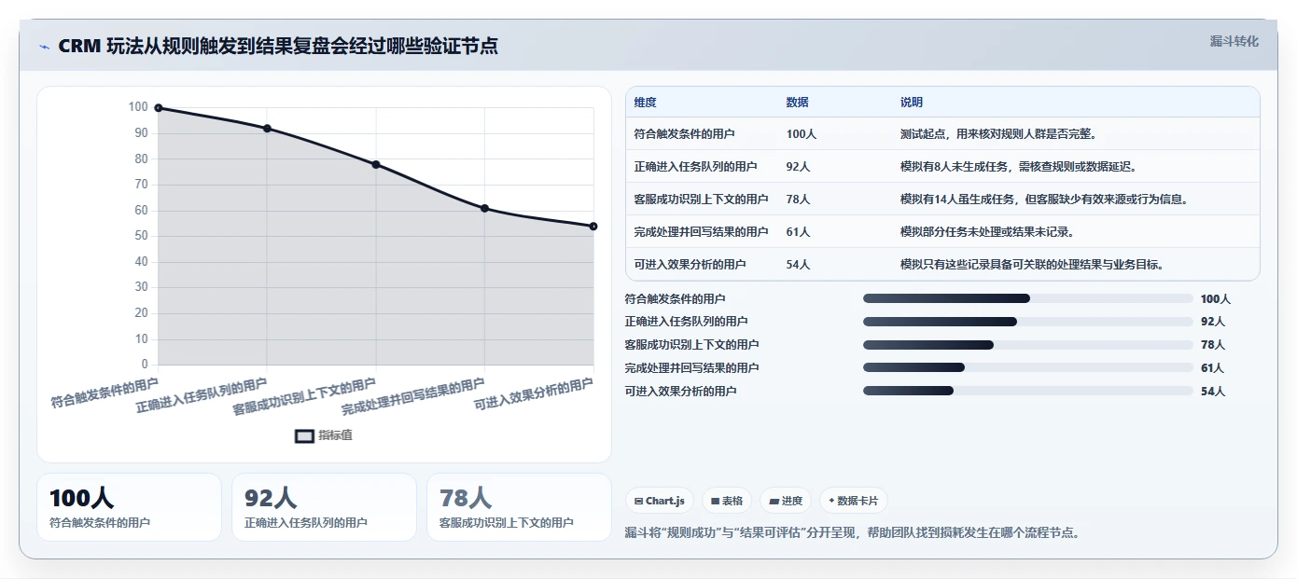The width and height of the screenshot is (1297, 579).
Task: Click the chart data point at 54
Action: [x=593, y=227]
